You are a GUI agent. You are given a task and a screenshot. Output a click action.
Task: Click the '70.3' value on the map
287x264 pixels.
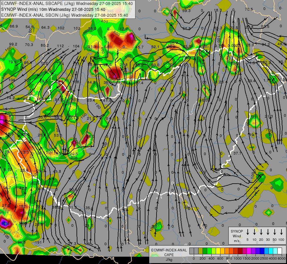[x=29, y=45]
